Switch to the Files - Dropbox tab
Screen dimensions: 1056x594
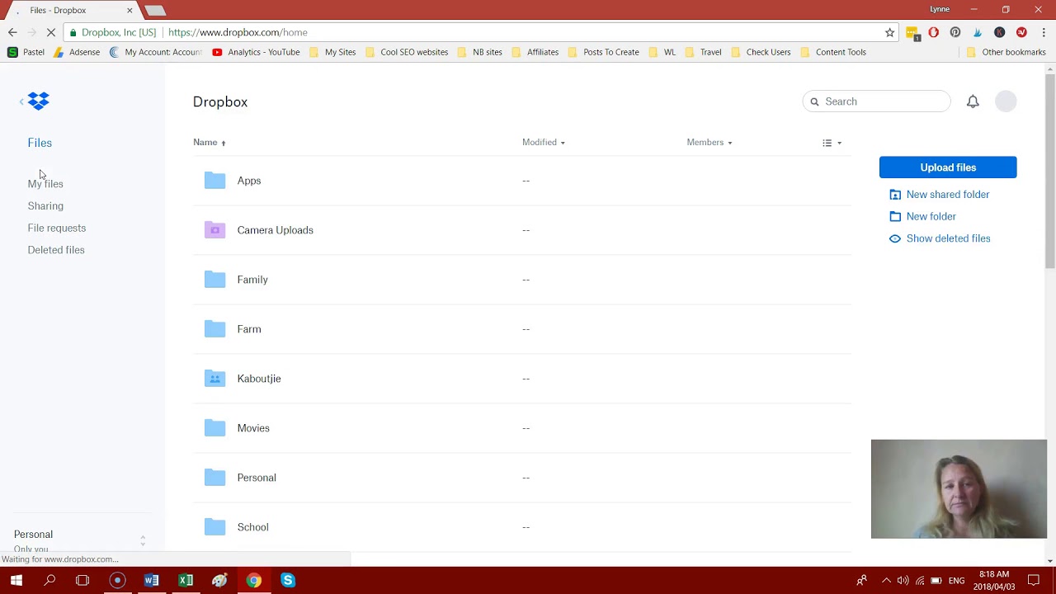(x=71, y=11)
